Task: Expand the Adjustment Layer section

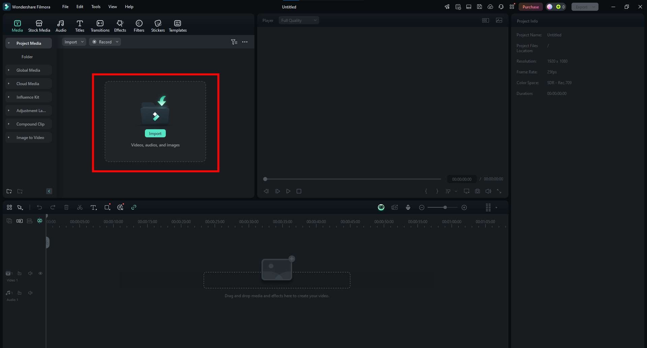Action: pyautogui.click(x=9, y=111)
